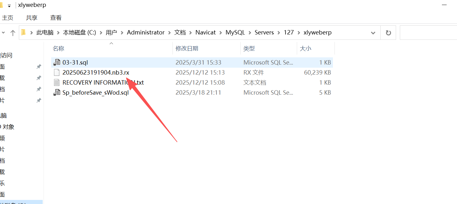Open the quick access toolbar dropdown arrow
Screen dimensions: 457x204
point(9,6)
